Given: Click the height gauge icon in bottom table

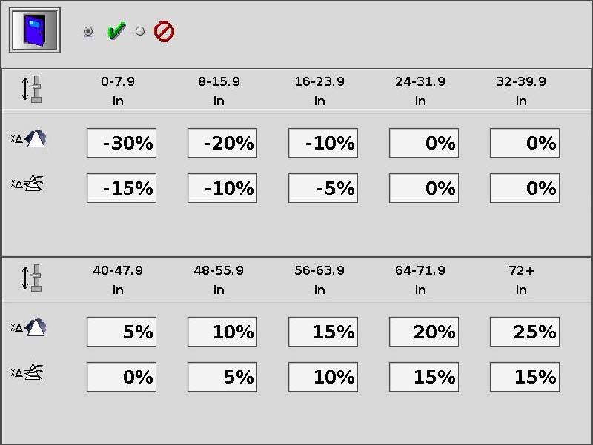Looking at the screenshot, I should coord(31,278).
